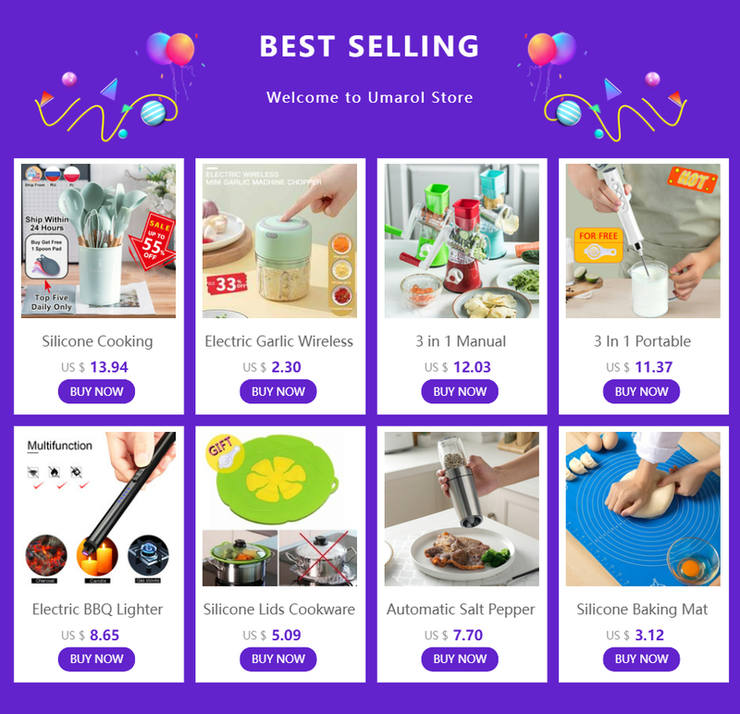Open the mini garlic chopper product image

coord(280,240)
